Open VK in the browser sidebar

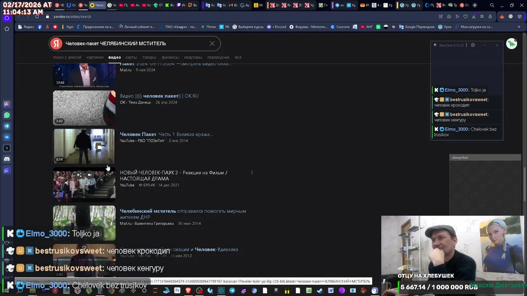click(x=7, y=137)
